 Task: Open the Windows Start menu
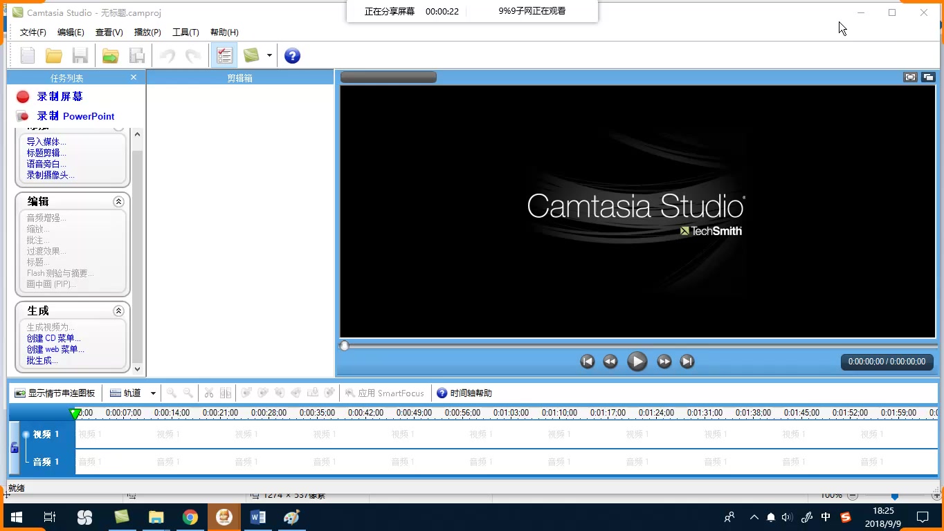16,517
